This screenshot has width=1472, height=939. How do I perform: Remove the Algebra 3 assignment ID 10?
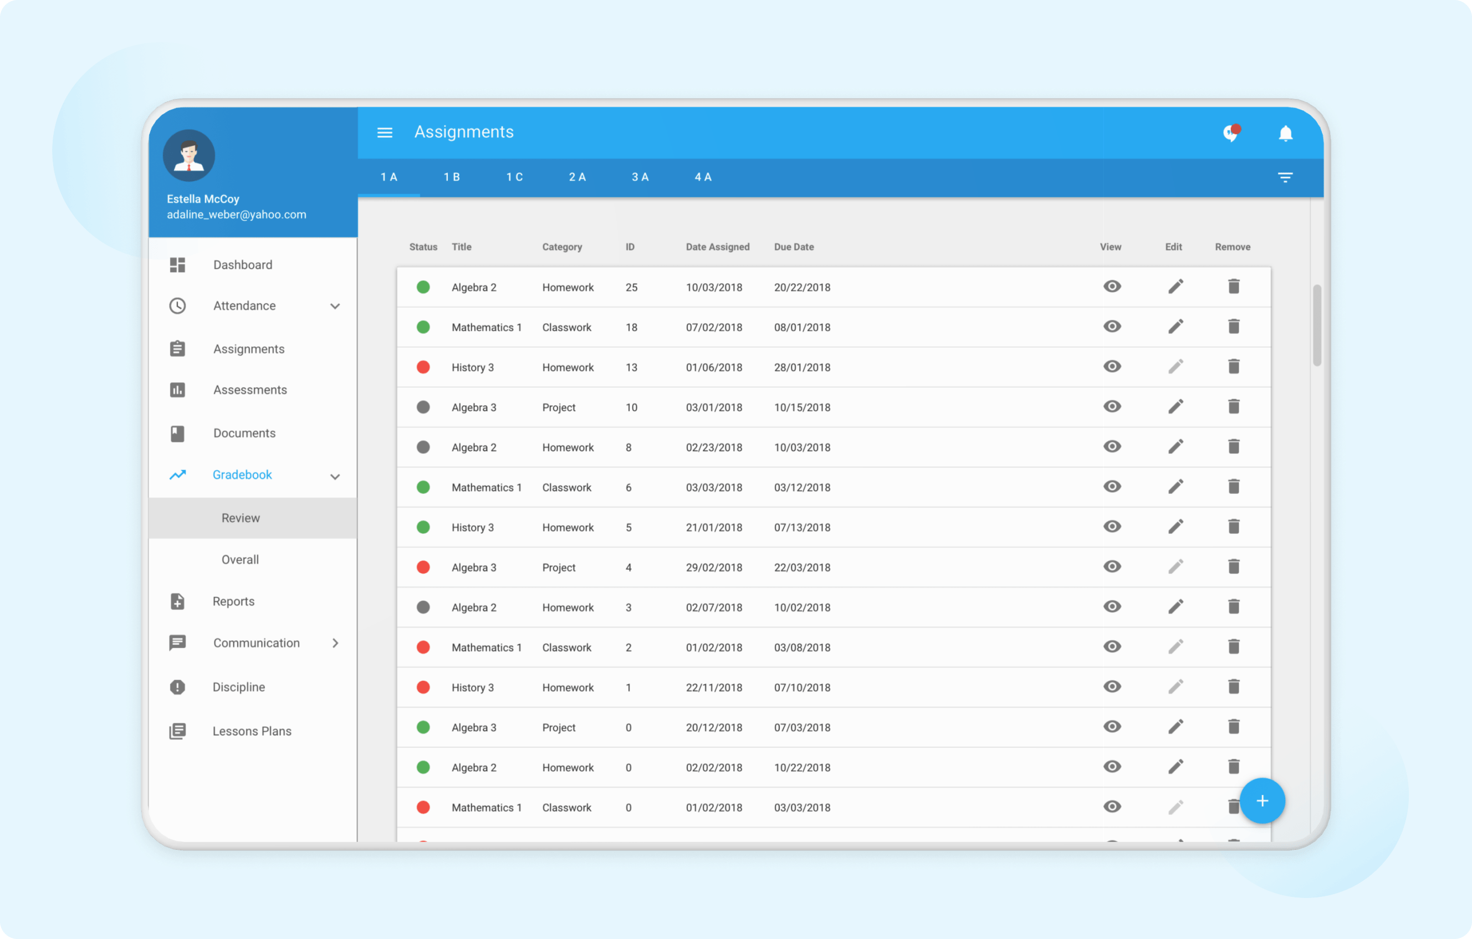1233,406
